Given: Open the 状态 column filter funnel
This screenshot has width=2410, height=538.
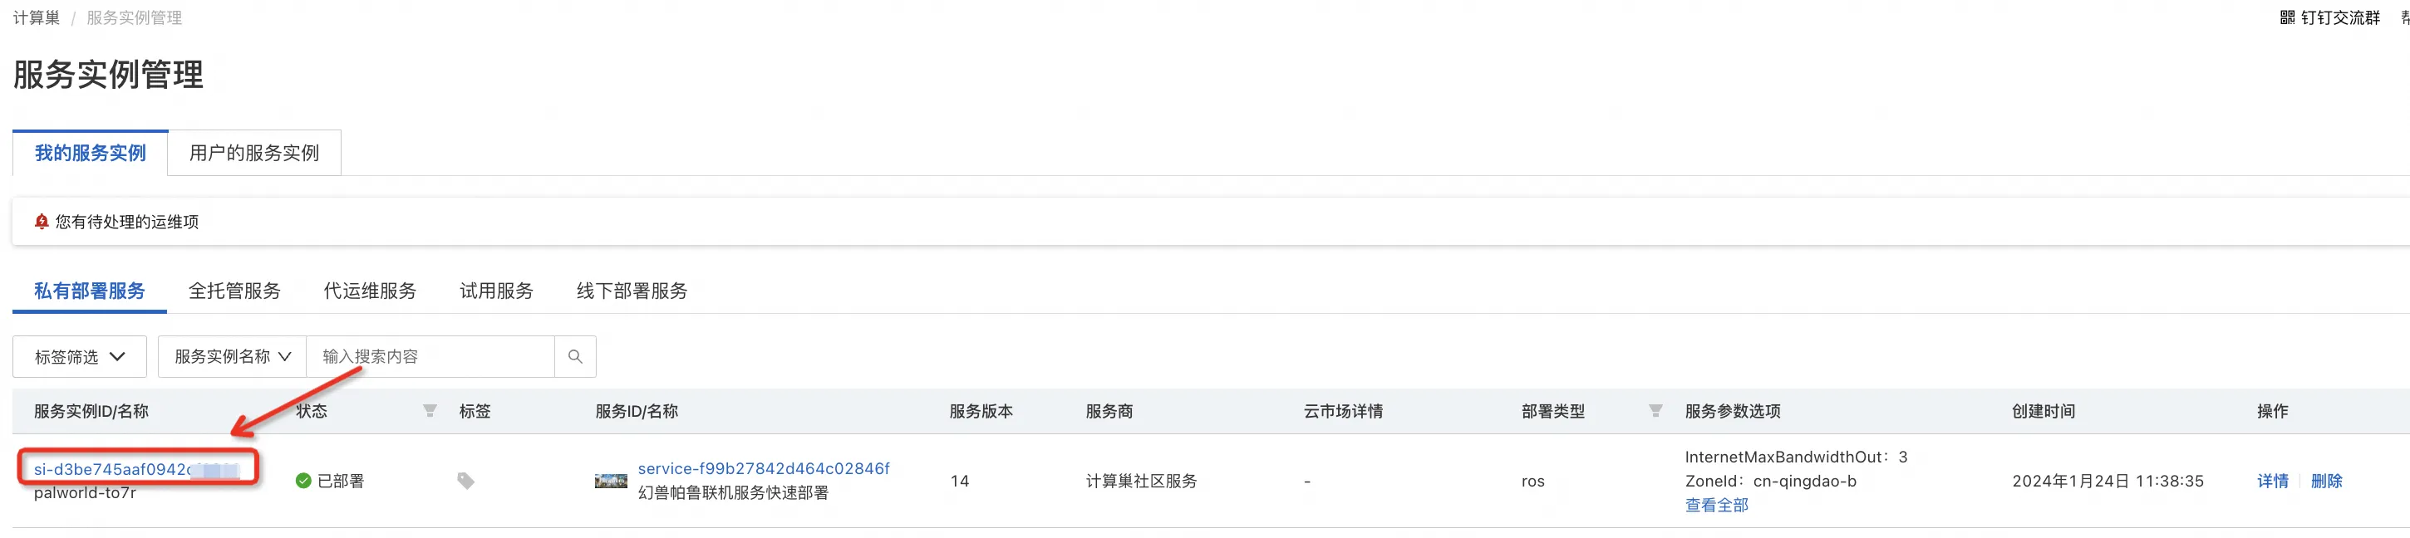Looking at the screenshot, I should click(430, 411).
